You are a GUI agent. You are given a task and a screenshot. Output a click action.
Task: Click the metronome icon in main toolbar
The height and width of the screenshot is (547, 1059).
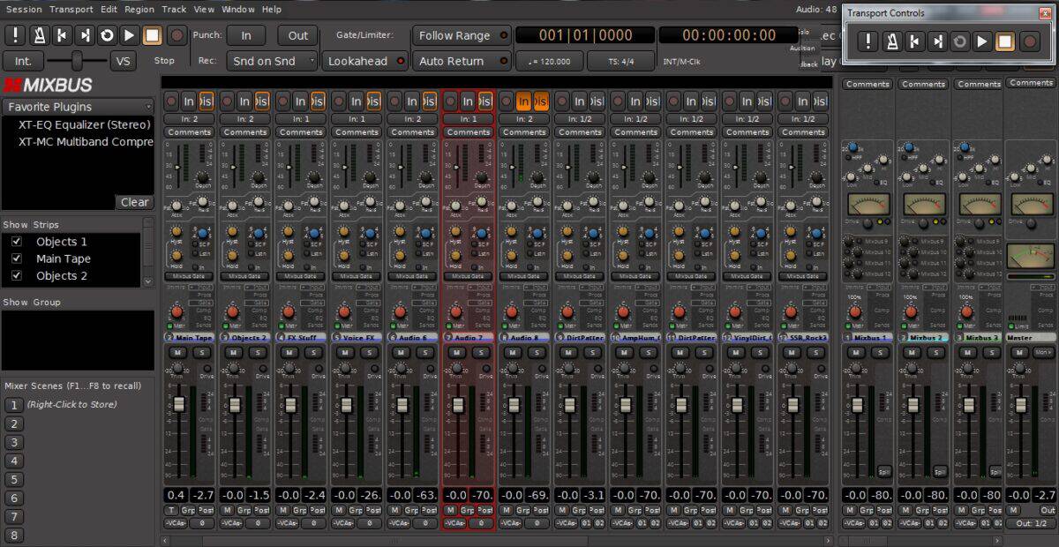[39, 35]
